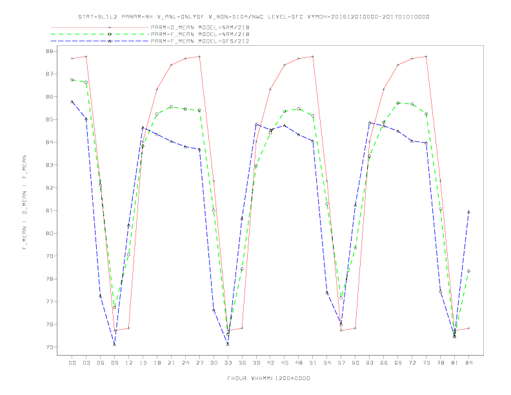Click x-axis tick label 03

[x=86, y=363]
